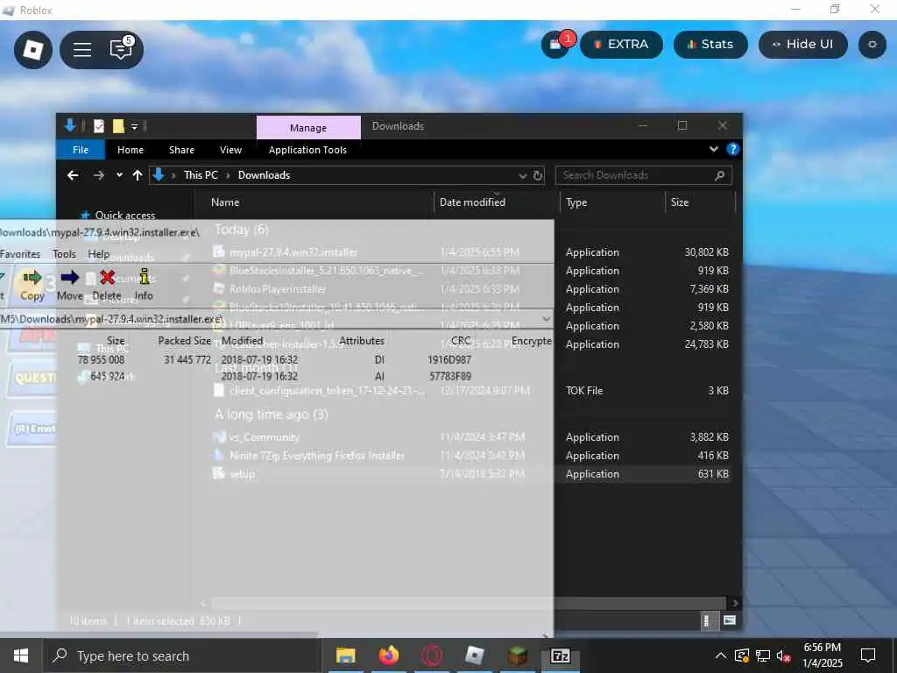
Task: Open Roblox game settings gear
Action: 872,45
